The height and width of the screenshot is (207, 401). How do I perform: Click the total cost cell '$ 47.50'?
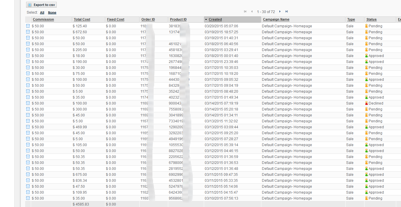tap(79, 187)
